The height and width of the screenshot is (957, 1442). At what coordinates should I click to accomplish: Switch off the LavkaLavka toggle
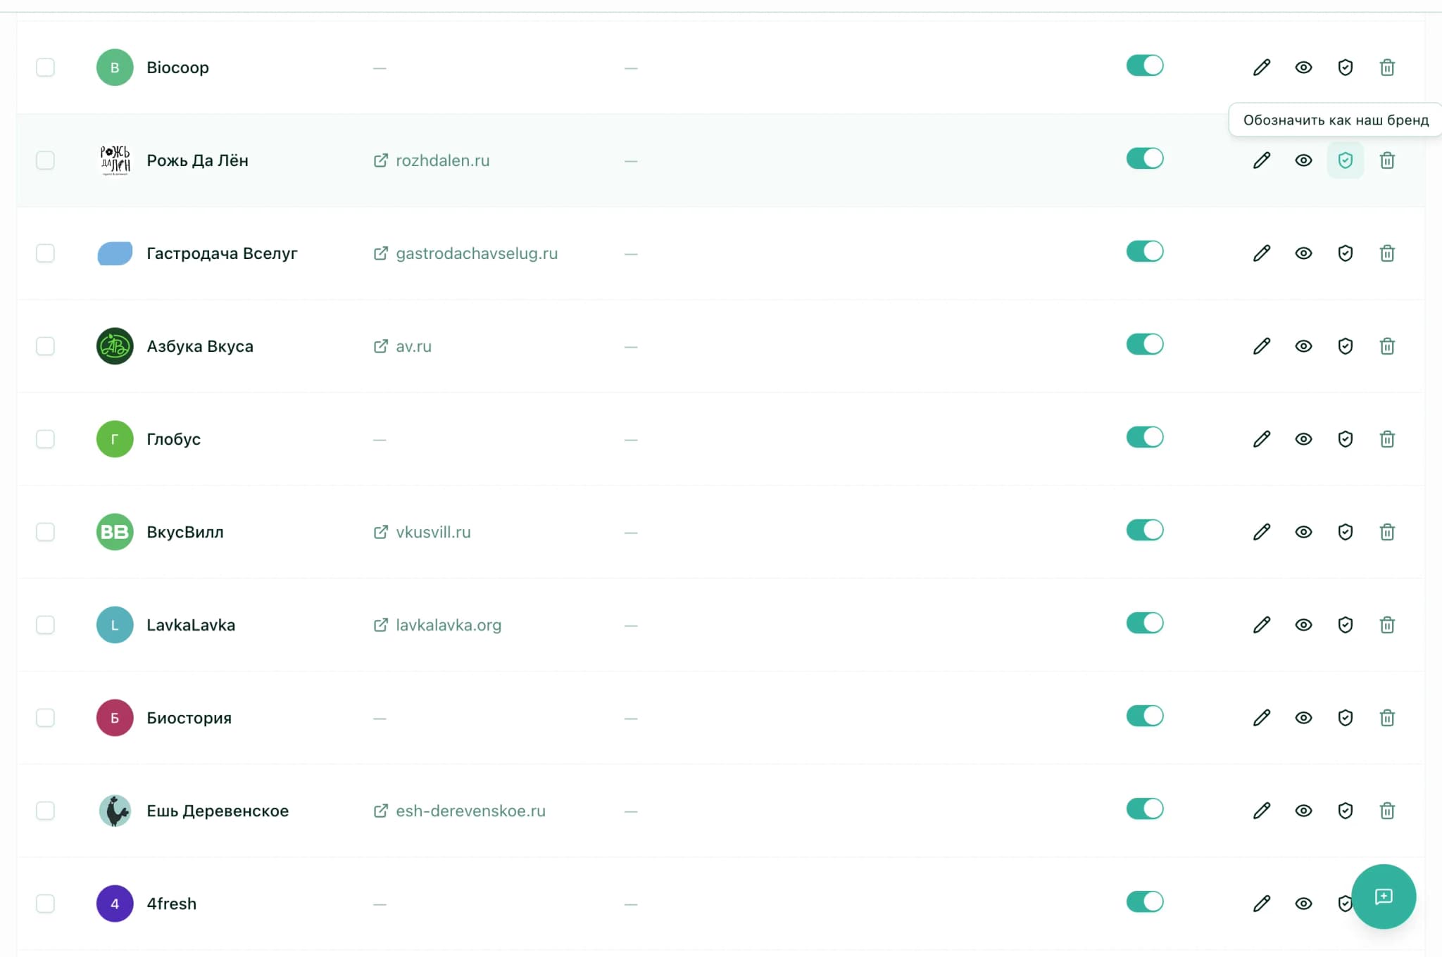[1144, 623]
